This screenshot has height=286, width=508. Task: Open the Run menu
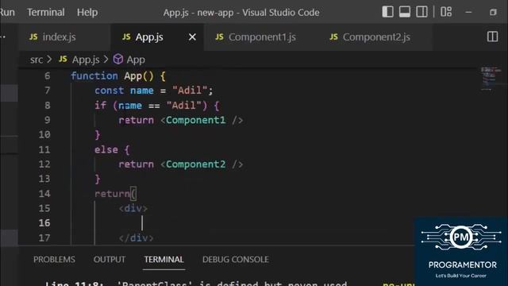pos(7,13)
